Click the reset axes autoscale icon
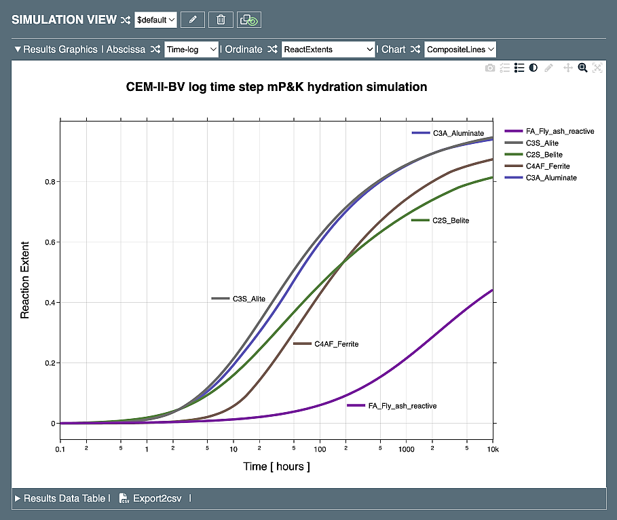 (597, 68)
